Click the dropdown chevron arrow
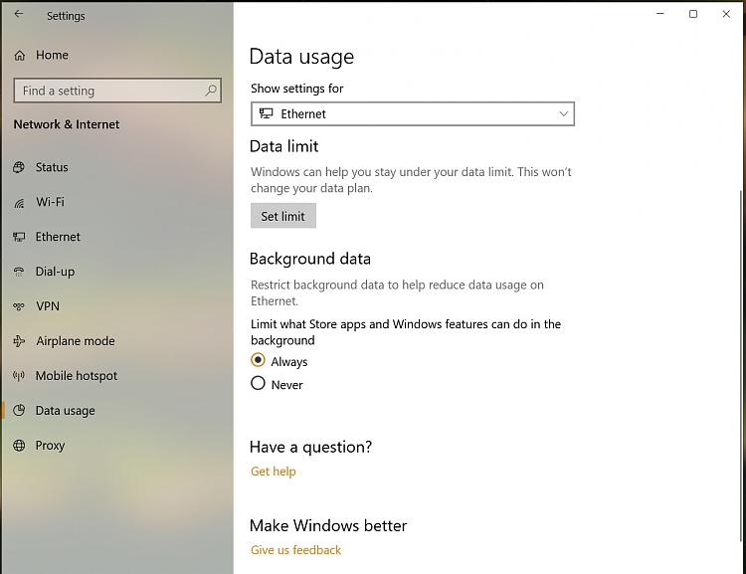The image size is (746, 574). coord(563,113)
